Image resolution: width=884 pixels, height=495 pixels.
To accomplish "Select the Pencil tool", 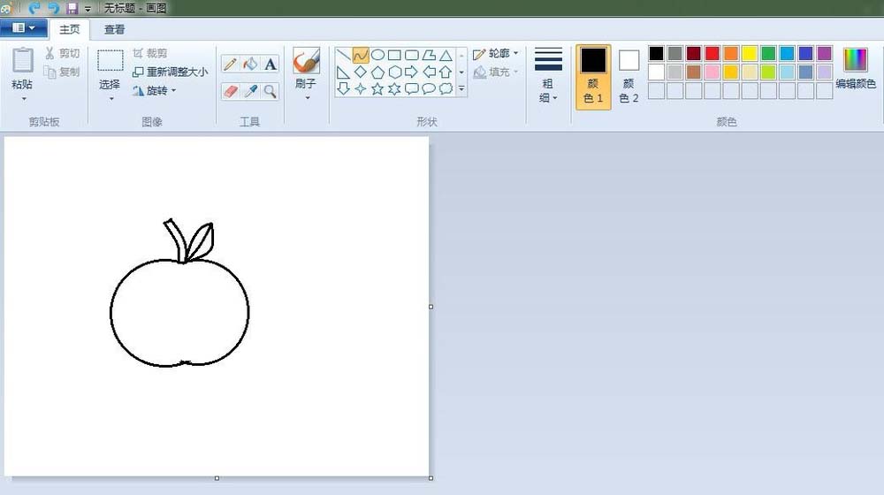I will click(x=230, y=64).
